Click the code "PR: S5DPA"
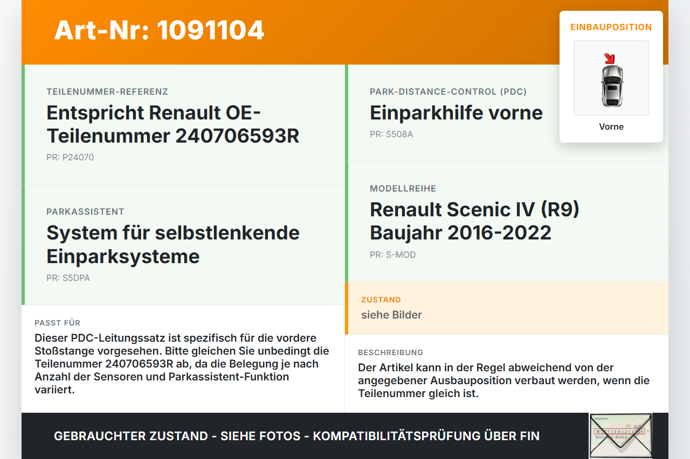The width and height of the screenshot is (690, 459). click(x=68, y=278)
